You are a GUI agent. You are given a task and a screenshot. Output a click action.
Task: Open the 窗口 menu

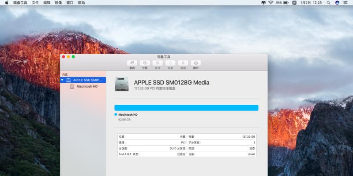pos(70,3)
